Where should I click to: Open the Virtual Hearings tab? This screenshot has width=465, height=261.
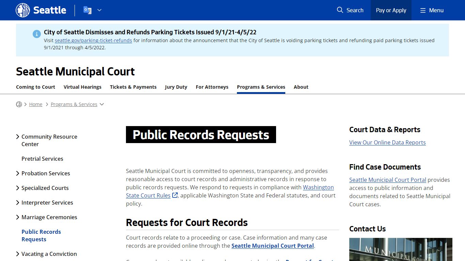[x=82, y=87]
